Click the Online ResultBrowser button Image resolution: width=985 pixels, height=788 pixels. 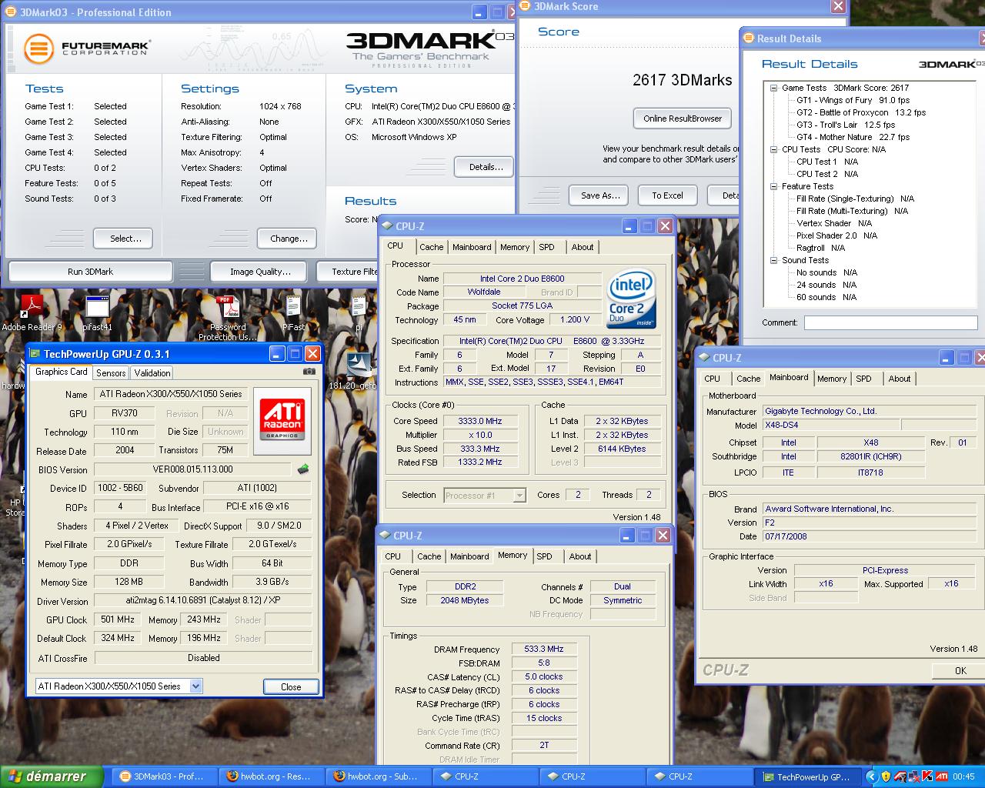coord(682,119)
